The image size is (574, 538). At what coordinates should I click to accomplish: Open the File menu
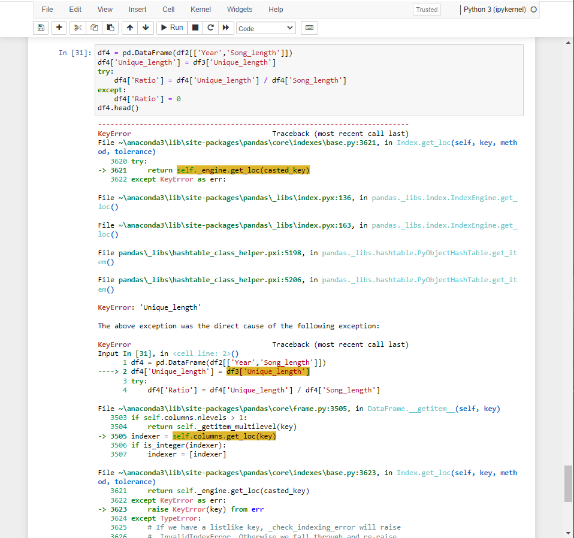point(47,10)
